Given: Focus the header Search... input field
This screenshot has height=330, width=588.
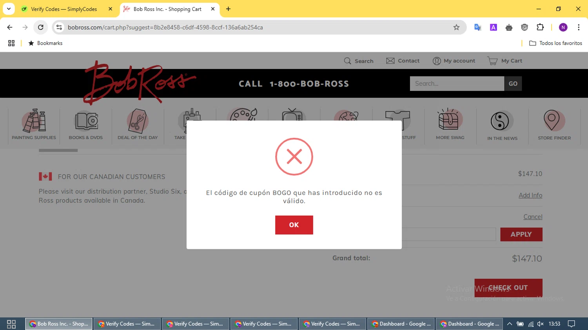Looking at the screenshot, I should (x=457, y=84).
